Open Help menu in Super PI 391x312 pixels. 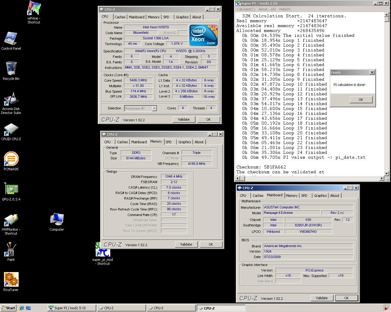[285, 9]
